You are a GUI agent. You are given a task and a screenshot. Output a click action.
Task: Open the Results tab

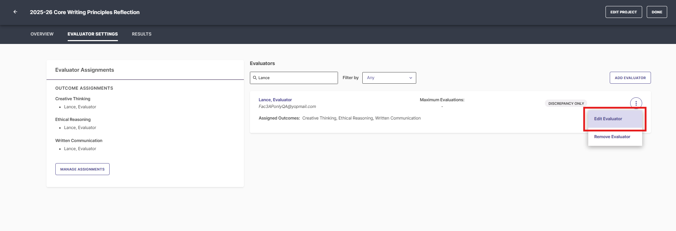pos(142,34)
